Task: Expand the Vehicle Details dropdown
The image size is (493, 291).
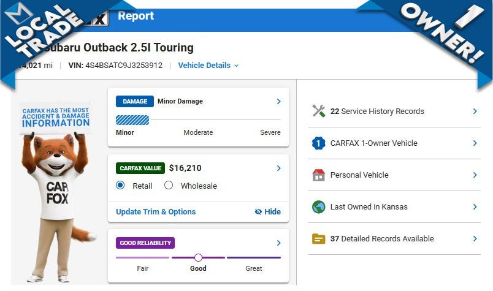Action: tap(208, 66)
